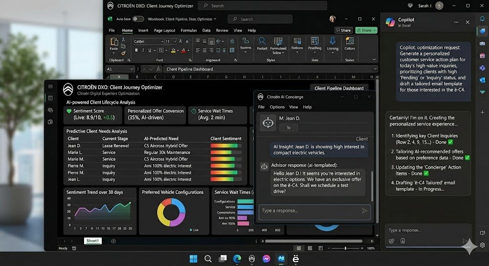The width and height of the screenshot is (489, 266).
Task: Click the Fill Color bucket icon
Action: [x=173, y=50]
